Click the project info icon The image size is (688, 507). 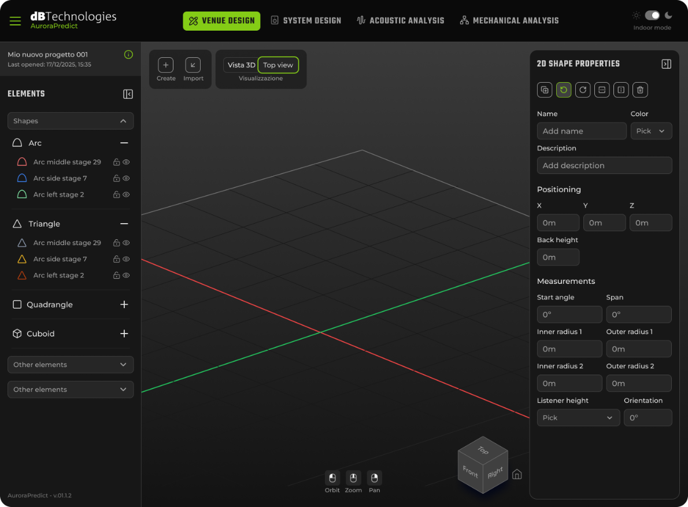pyautogui.click(x=128, y=54)
